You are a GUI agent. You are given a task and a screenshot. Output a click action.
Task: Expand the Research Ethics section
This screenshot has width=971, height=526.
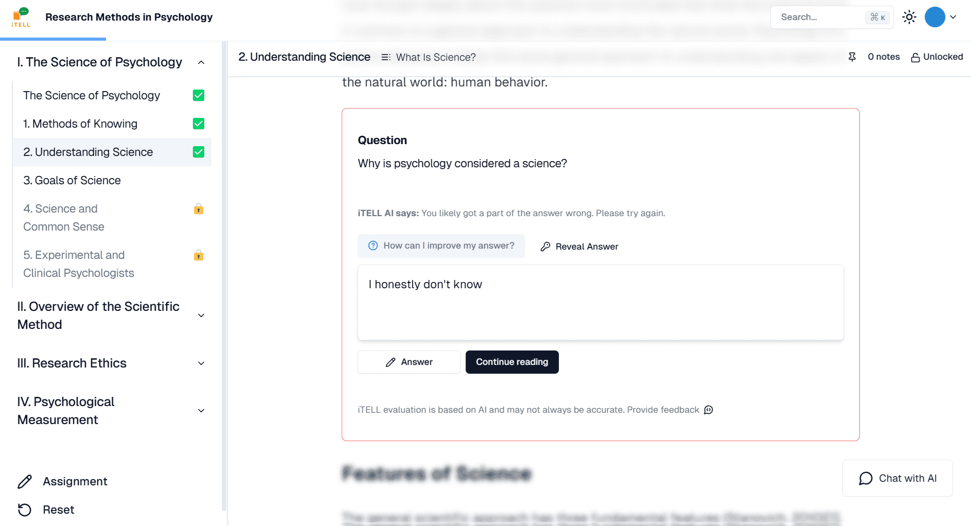[x=201, y=363]
